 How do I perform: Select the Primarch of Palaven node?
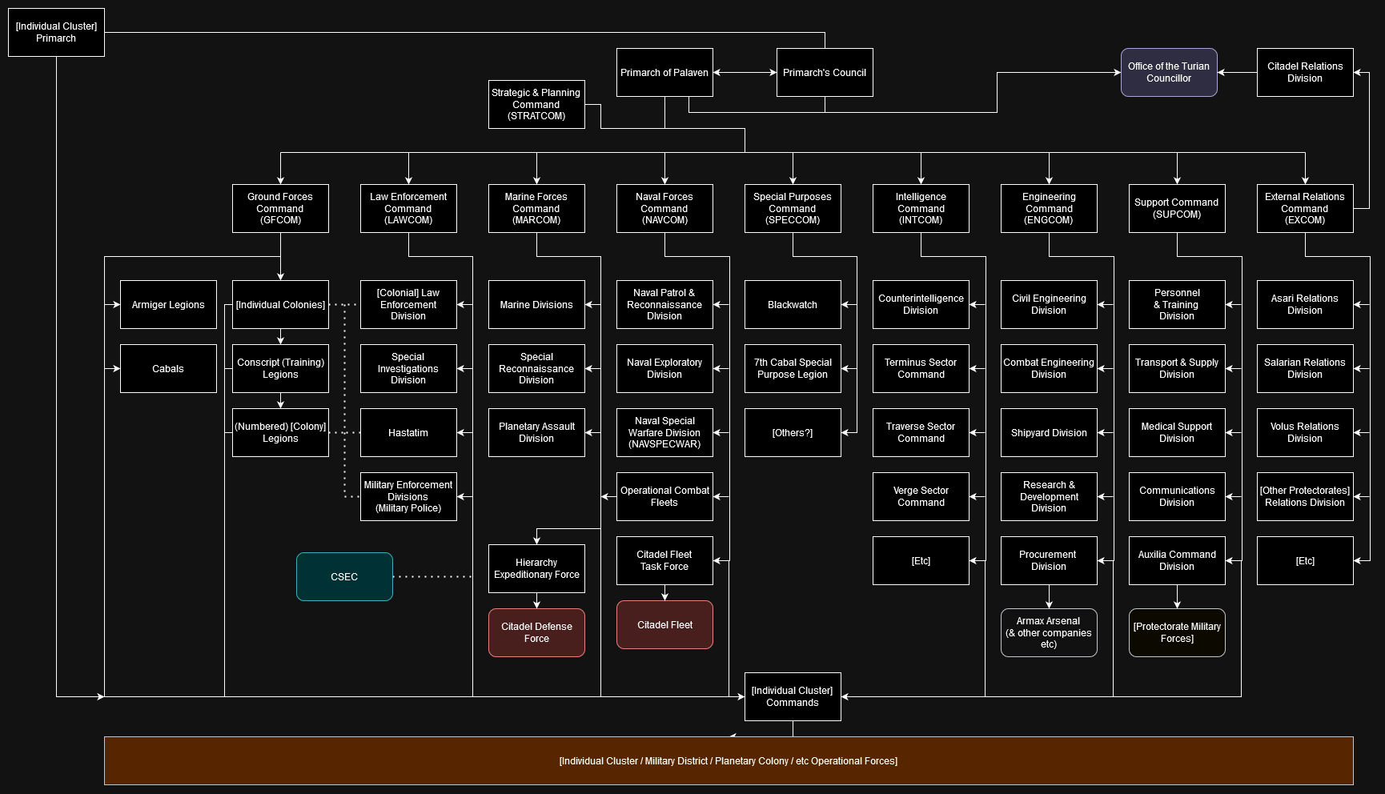(x=664, y=72)
